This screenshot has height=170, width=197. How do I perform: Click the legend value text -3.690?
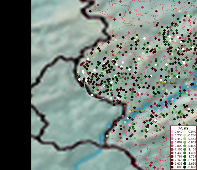(192, 167)
